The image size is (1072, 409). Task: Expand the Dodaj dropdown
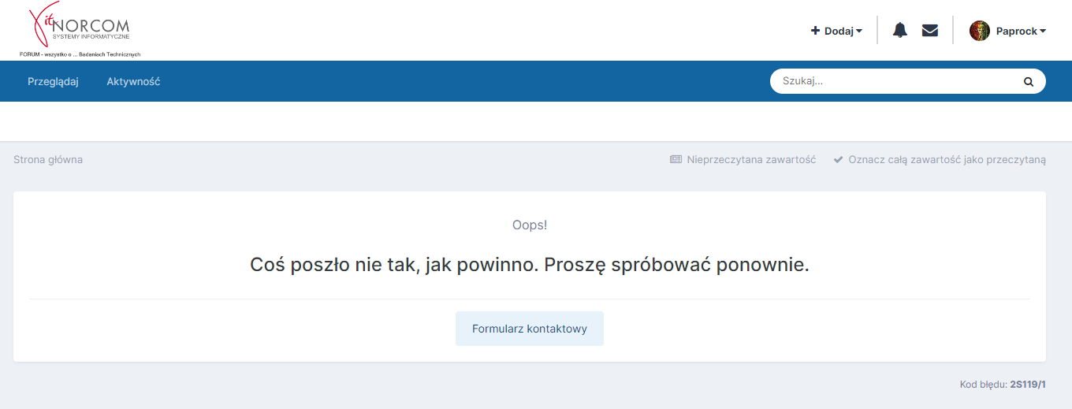pos(836,31)
